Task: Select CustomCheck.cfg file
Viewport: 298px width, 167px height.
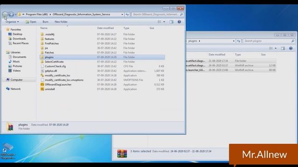Action: [55, 66]
